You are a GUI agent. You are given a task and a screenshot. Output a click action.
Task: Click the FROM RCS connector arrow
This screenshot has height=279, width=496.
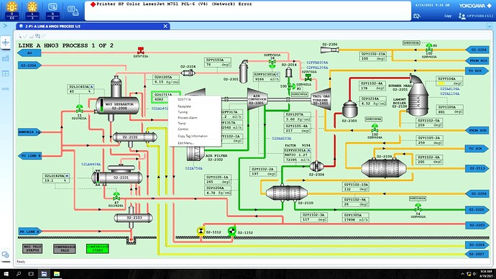click(x=477, y=60)
